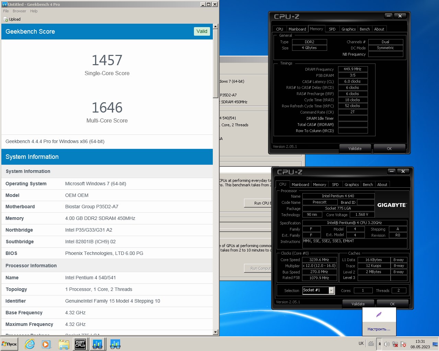The image size is (439, 351).
Task: Open SPD tab in lower CPU-Z window
Action: pos(335,185)
